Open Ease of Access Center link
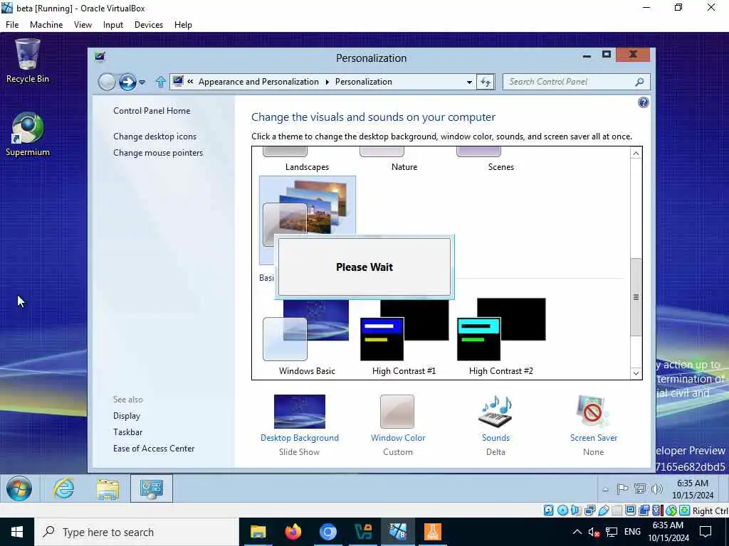 (154, 449)
